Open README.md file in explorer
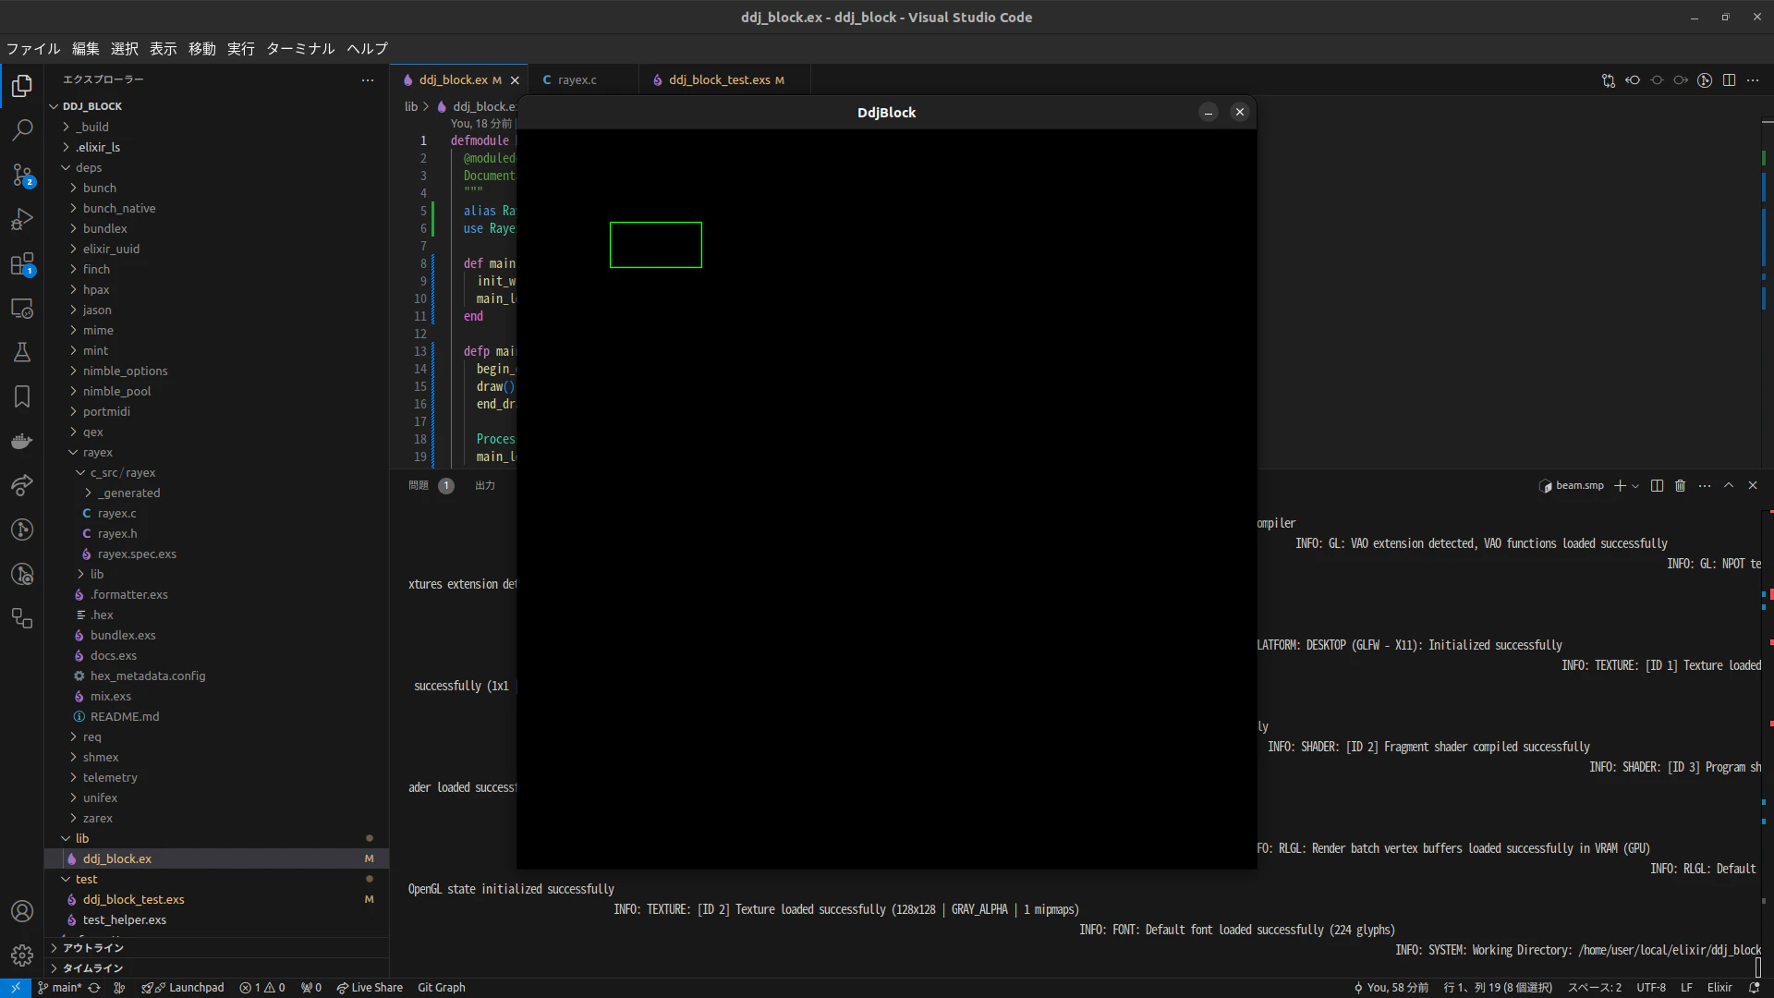This screenshot has width=1774, height=998. (x=125, y=716)
